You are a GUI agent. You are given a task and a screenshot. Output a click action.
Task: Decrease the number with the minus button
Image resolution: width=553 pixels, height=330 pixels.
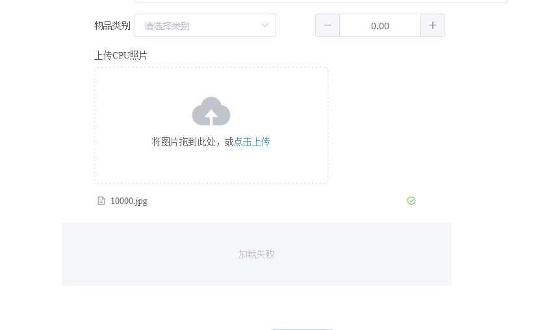328,25
